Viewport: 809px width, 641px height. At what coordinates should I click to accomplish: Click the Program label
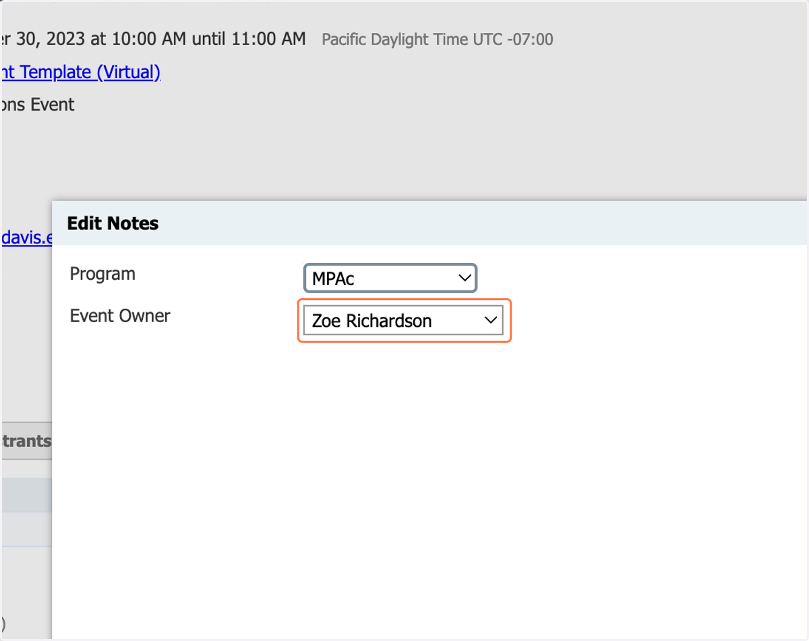pyautogui.click(x=102, y=274)
